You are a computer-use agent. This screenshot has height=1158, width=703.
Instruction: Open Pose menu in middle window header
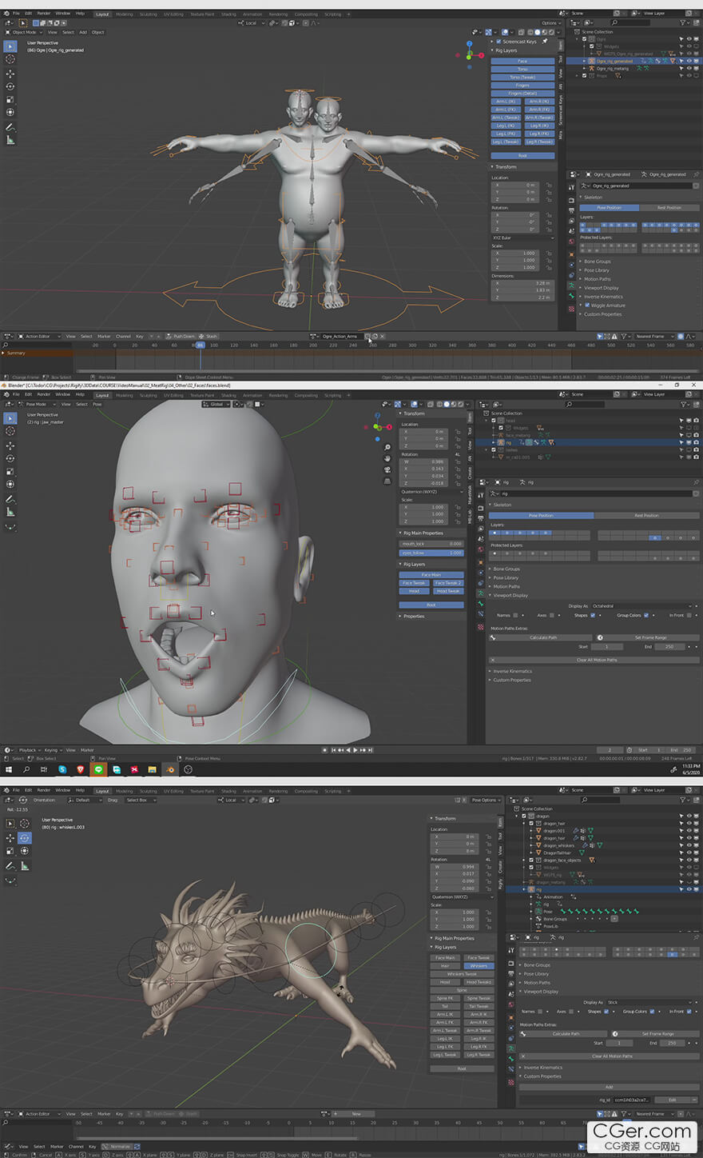[97, 404]
